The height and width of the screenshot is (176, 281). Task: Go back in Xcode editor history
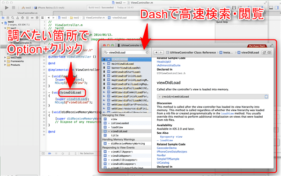click(x=49, y=18)
